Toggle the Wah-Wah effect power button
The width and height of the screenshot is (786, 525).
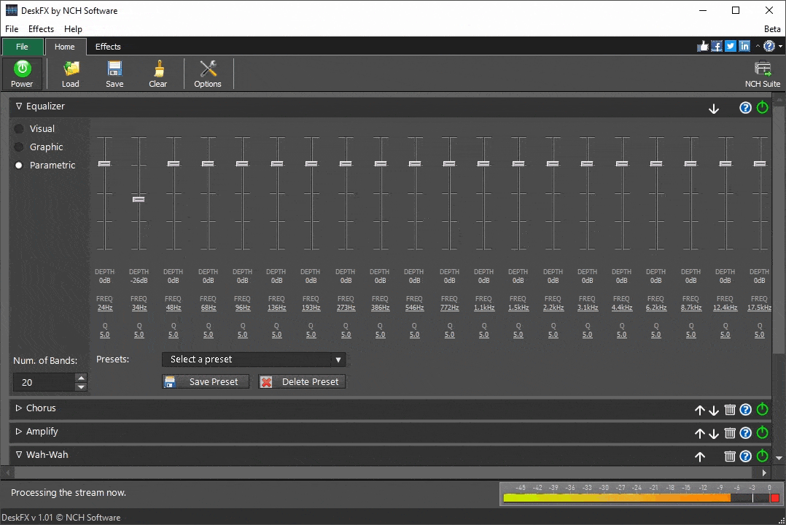(762, 456)
